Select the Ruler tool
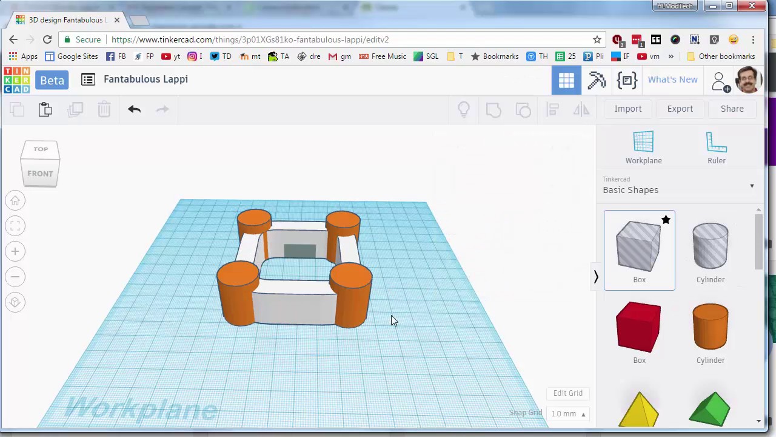Viewport: 776px width, 437px height. [x=717, y=146]
